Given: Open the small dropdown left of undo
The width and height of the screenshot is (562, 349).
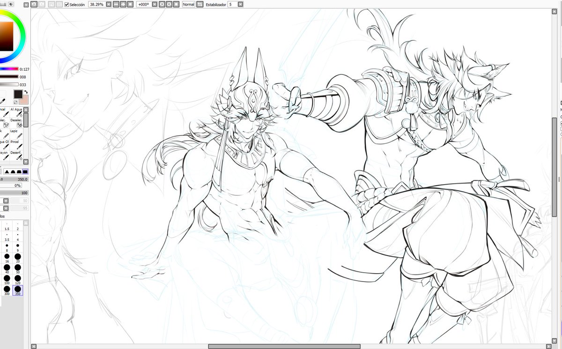Looking at the screenshot, I should pos(26,4).
